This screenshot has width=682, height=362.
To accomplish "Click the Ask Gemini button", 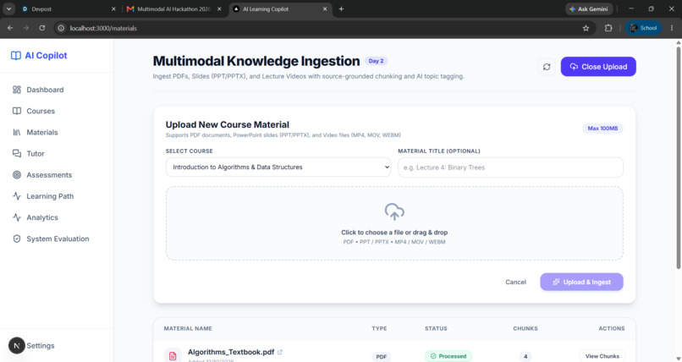I will point(589,8).
